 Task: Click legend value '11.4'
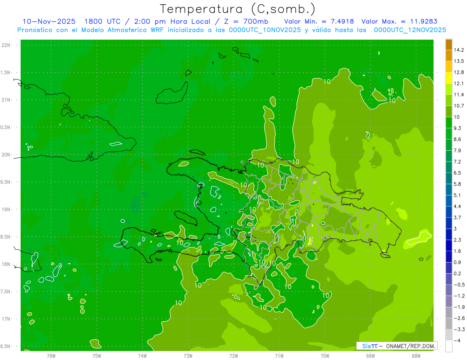coord(459,95)
